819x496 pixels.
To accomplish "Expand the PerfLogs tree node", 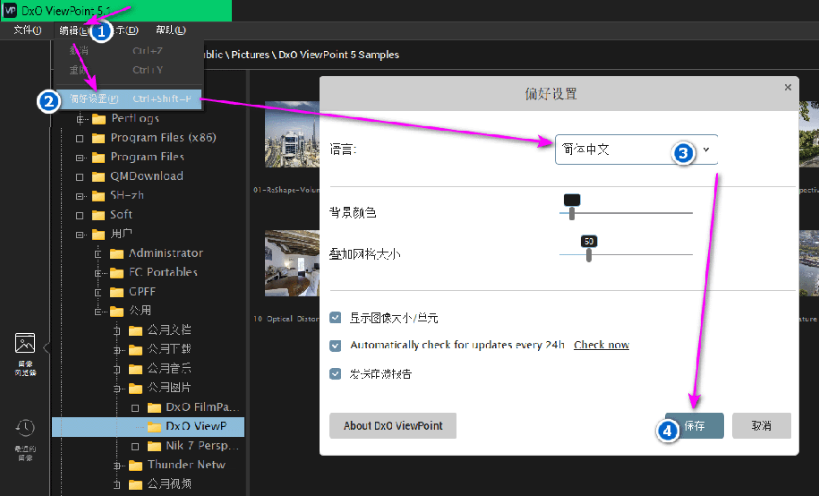I will (x=80, y=119).
